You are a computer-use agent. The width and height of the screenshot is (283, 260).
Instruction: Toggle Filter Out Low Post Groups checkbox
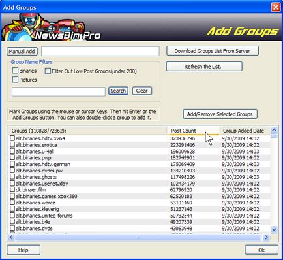[x=48, y=71]
